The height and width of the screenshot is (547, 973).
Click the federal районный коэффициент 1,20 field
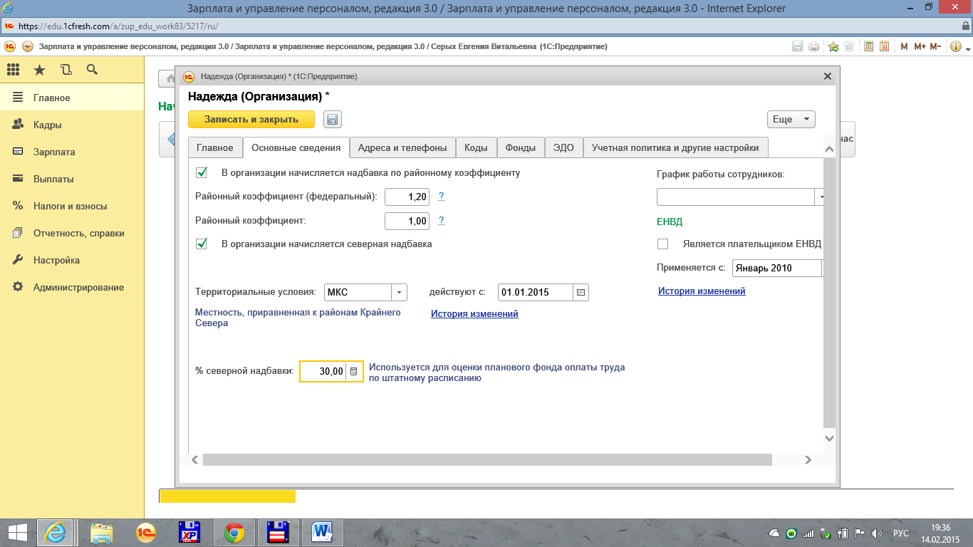[x=407, y=197]
